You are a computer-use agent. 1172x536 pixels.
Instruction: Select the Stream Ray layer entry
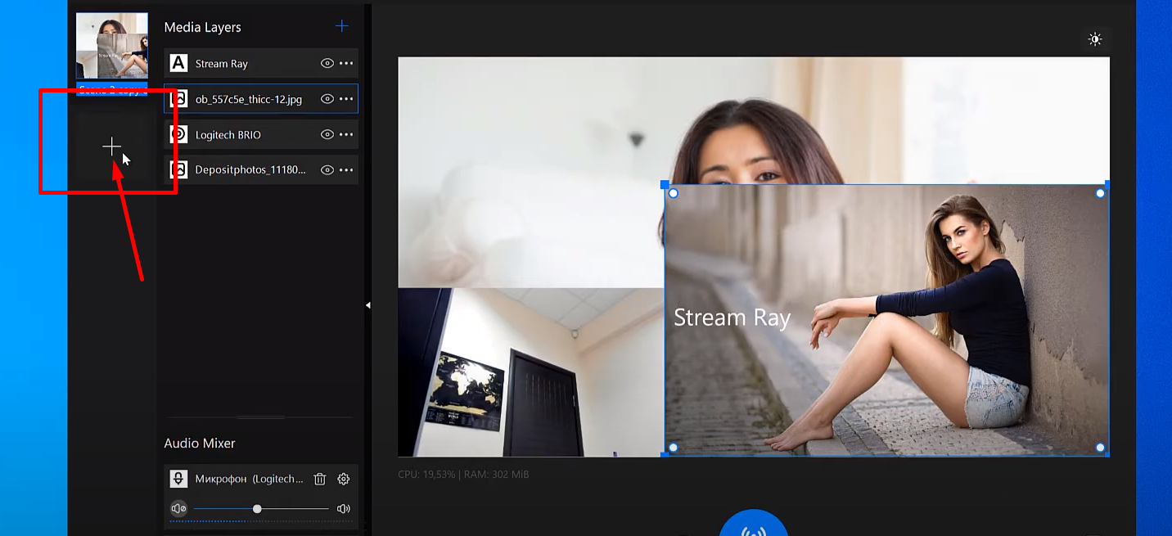(246, 63)
